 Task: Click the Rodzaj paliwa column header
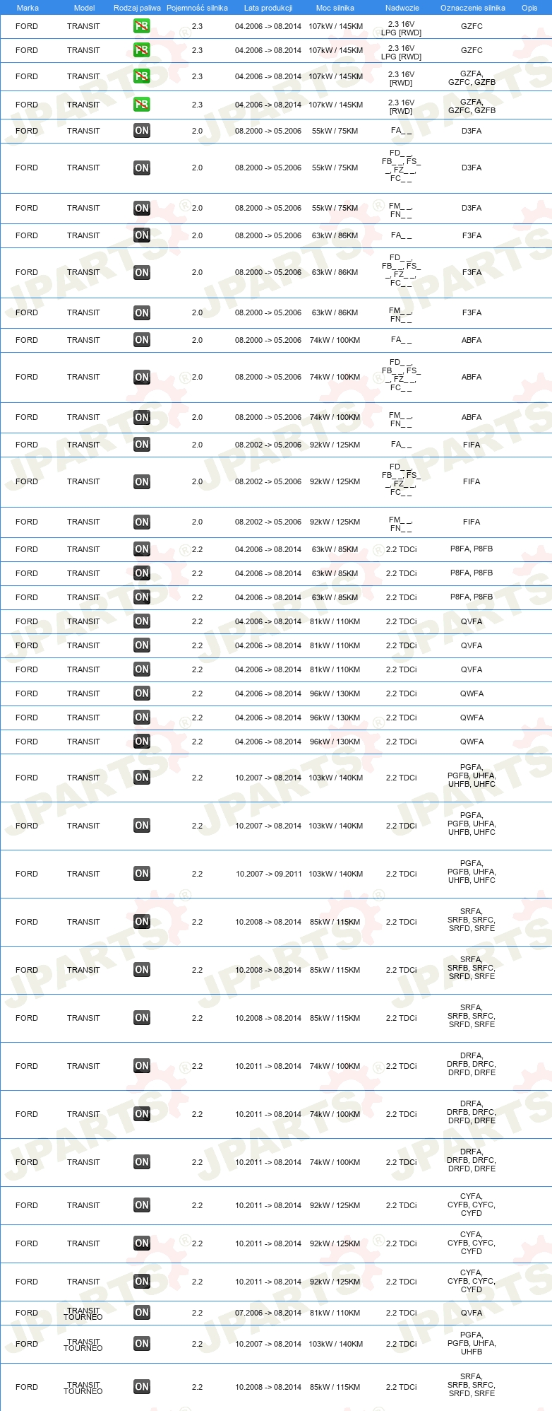pos(137,8)
